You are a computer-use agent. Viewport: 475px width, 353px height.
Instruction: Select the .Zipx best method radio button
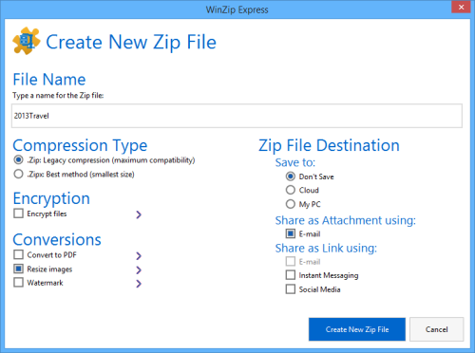tap(18, 174)
